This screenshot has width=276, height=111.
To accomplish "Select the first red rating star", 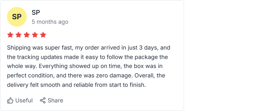I will (10, 35).
